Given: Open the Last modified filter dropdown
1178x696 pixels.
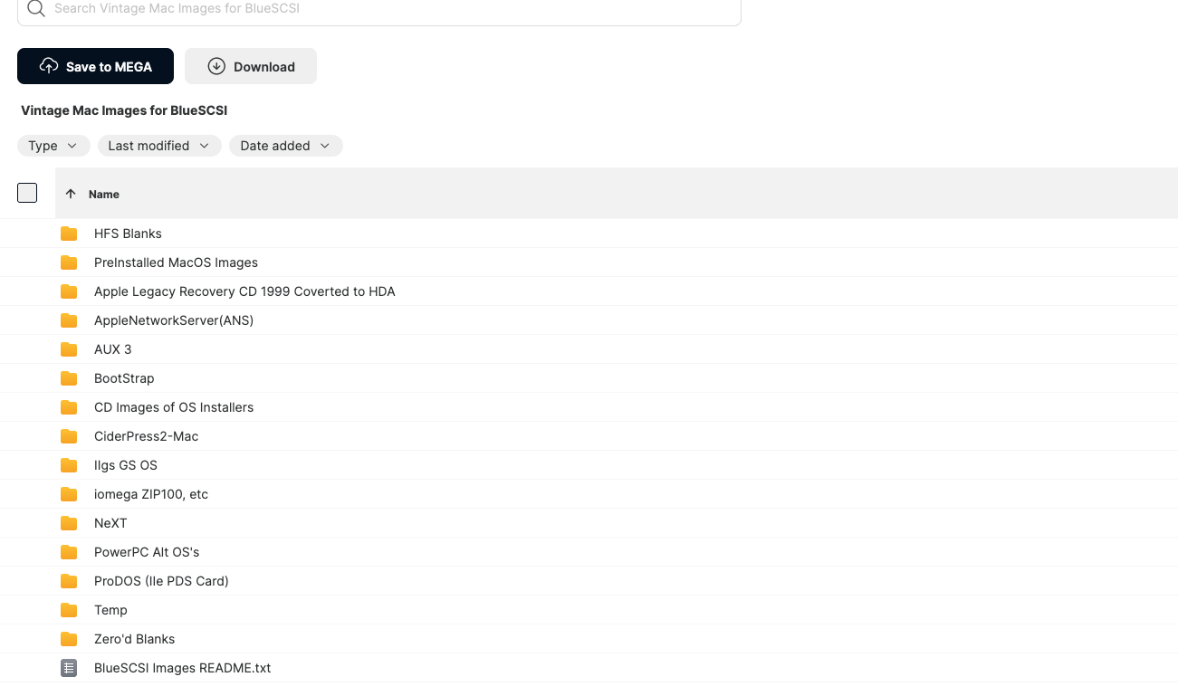Looking at the screenshot, I should [159, 146].
